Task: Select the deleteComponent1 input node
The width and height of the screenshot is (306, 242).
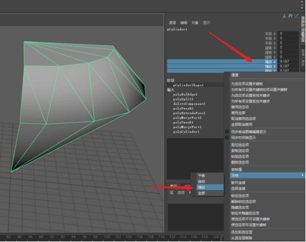Action: 189,104
